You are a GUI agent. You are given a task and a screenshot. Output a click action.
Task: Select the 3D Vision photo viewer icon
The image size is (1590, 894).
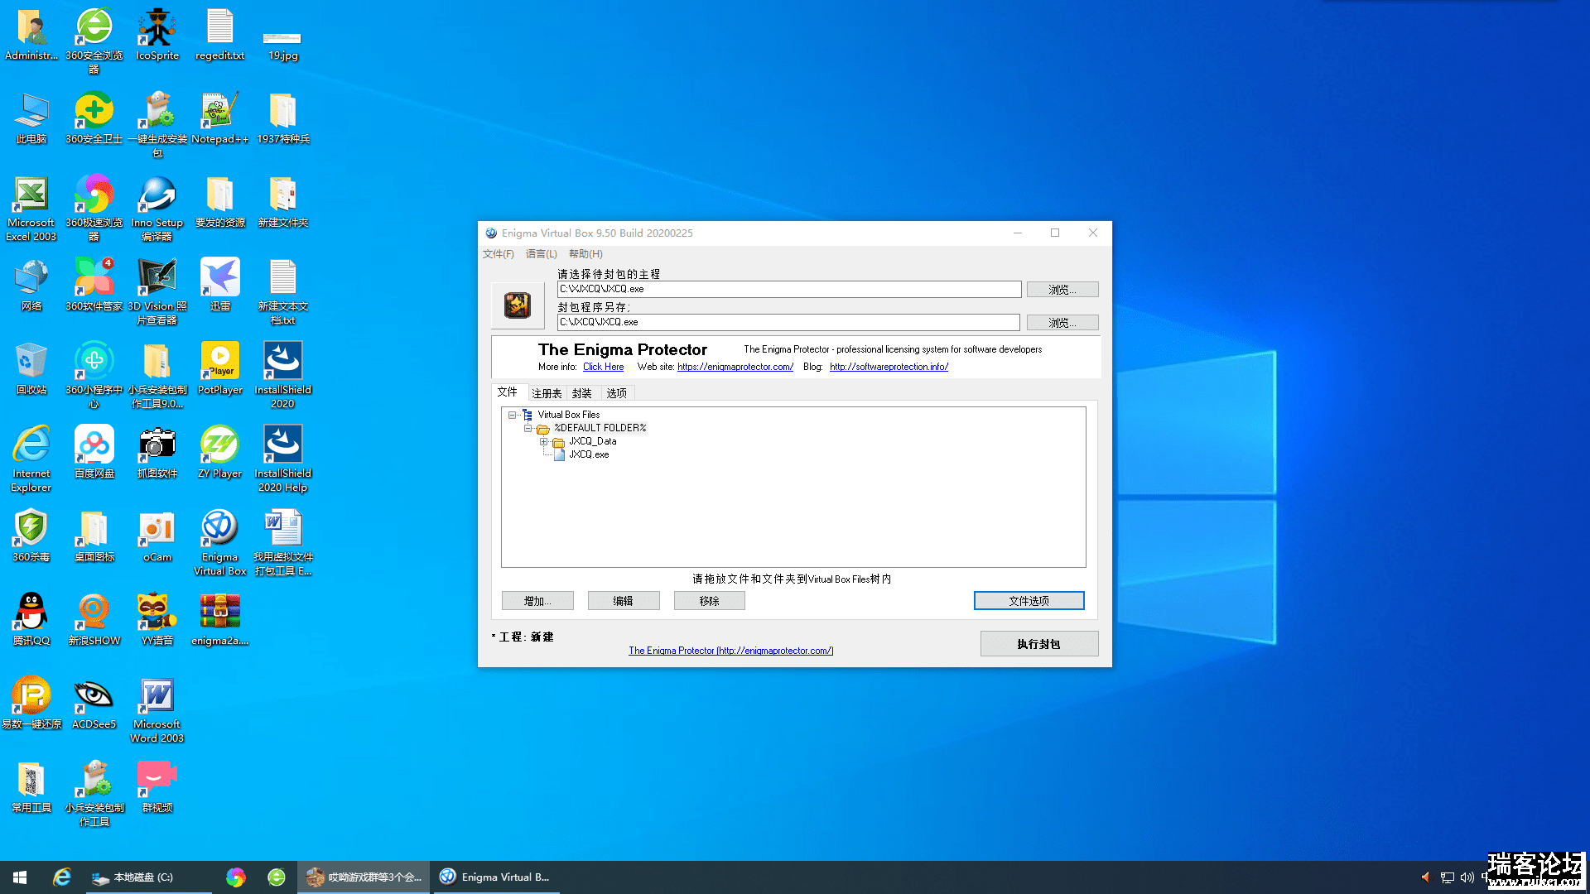point(157,291)
